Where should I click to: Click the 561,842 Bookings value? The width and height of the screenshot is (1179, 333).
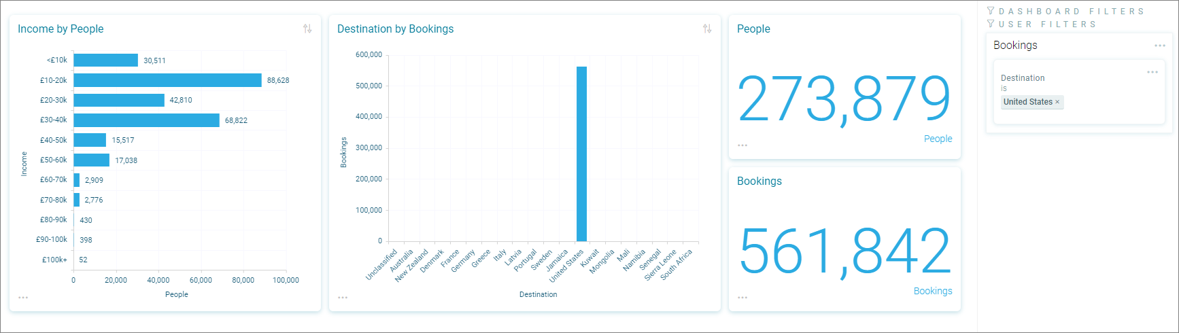tap(844, 252)
